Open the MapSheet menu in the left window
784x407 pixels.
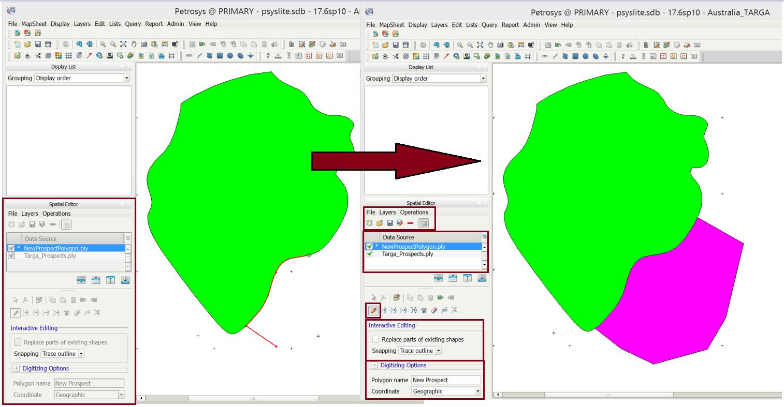tap(34, 24)
